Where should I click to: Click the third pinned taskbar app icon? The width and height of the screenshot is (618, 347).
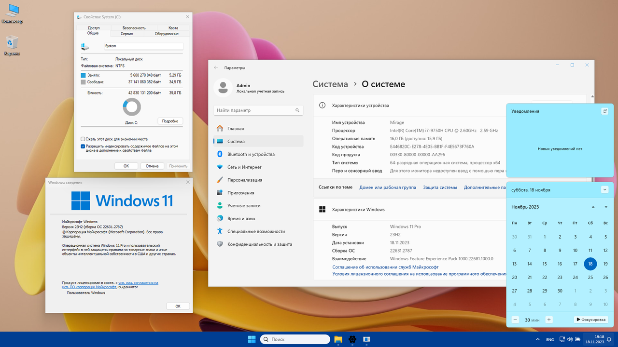click(x=366, y=339)
